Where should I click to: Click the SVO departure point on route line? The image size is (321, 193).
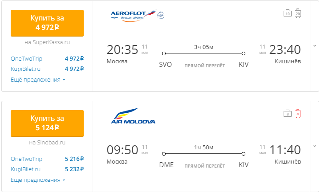click(163, 53)
